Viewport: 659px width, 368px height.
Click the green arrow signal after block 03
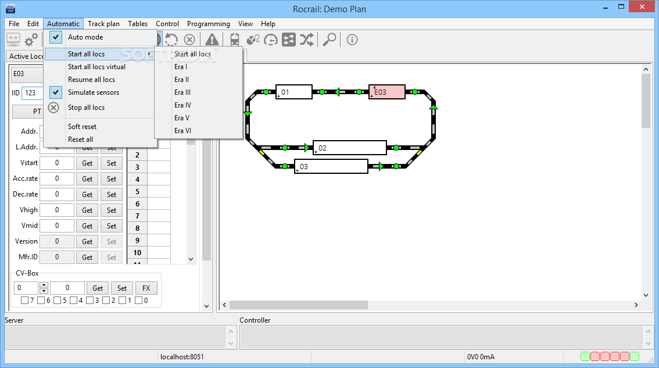(381, 166)
